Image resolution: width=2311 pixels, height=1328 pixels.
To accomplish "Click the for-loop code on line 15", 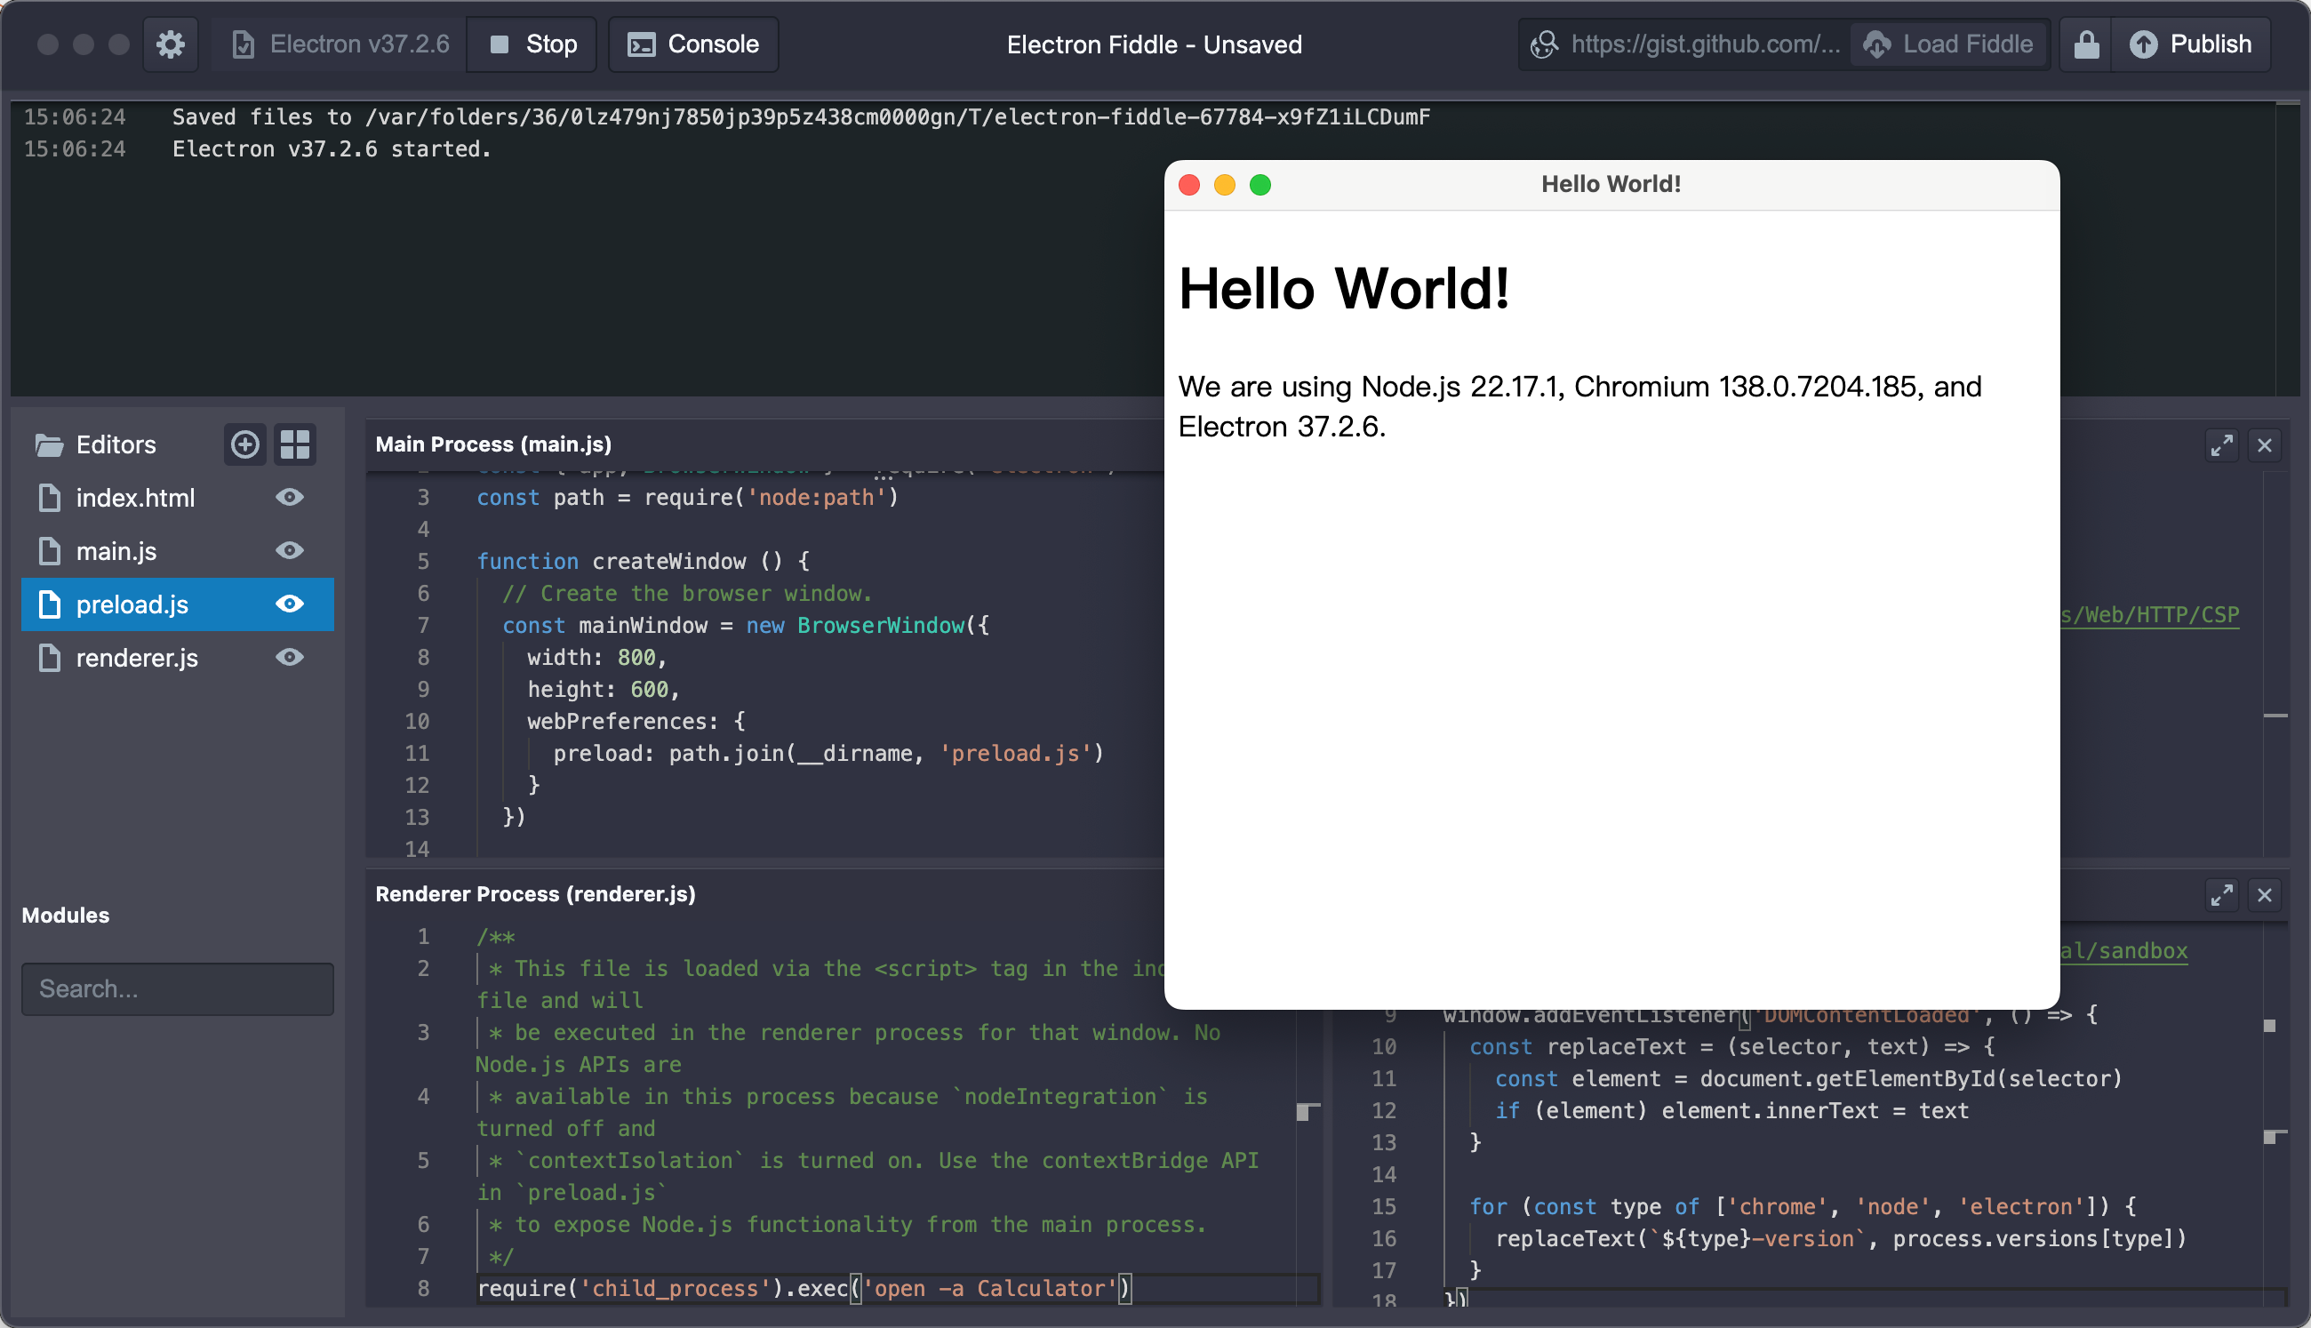I will [1802, 1207].
